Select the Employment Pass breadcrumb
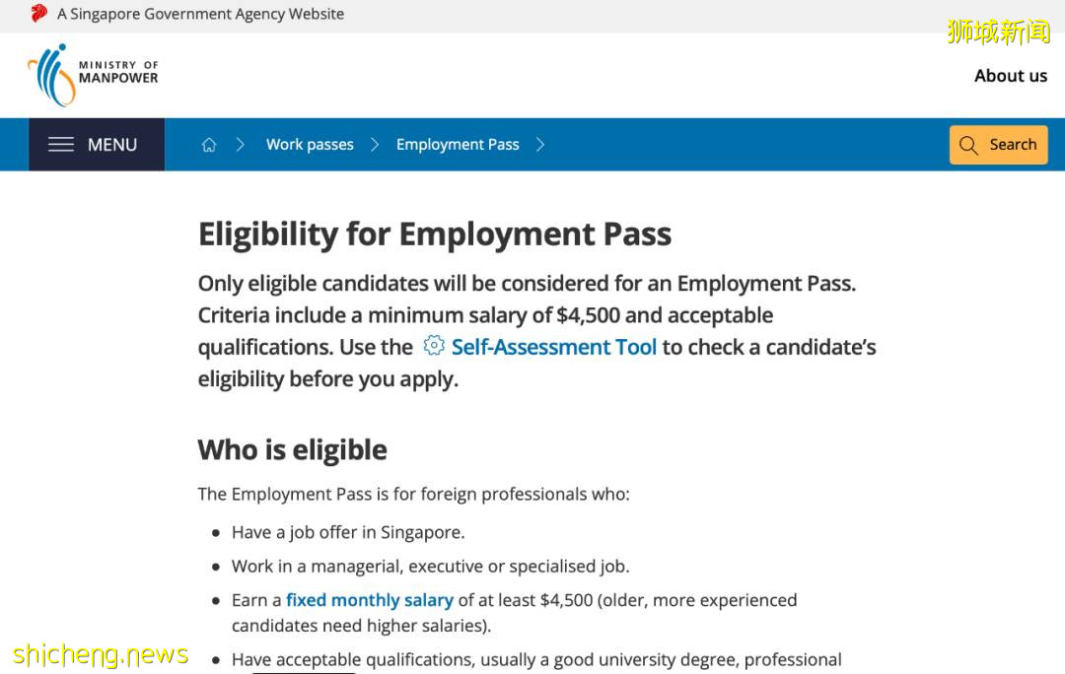Image resolution: width=1065 pixels, height=674 pixels. tap(458, 145)
